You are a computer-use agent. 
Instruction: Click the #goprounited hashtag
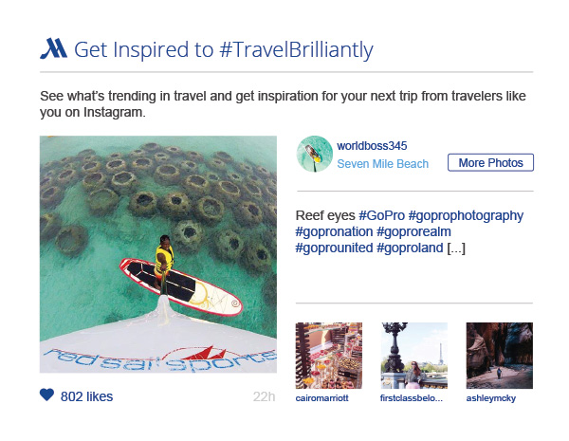click(334, 249)
